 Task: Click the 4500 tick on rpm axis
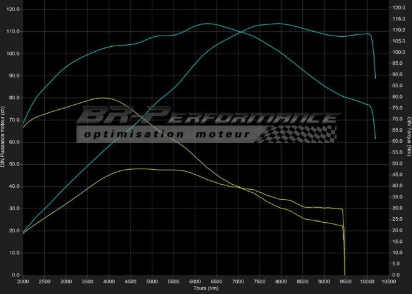[x=130, y=282]
